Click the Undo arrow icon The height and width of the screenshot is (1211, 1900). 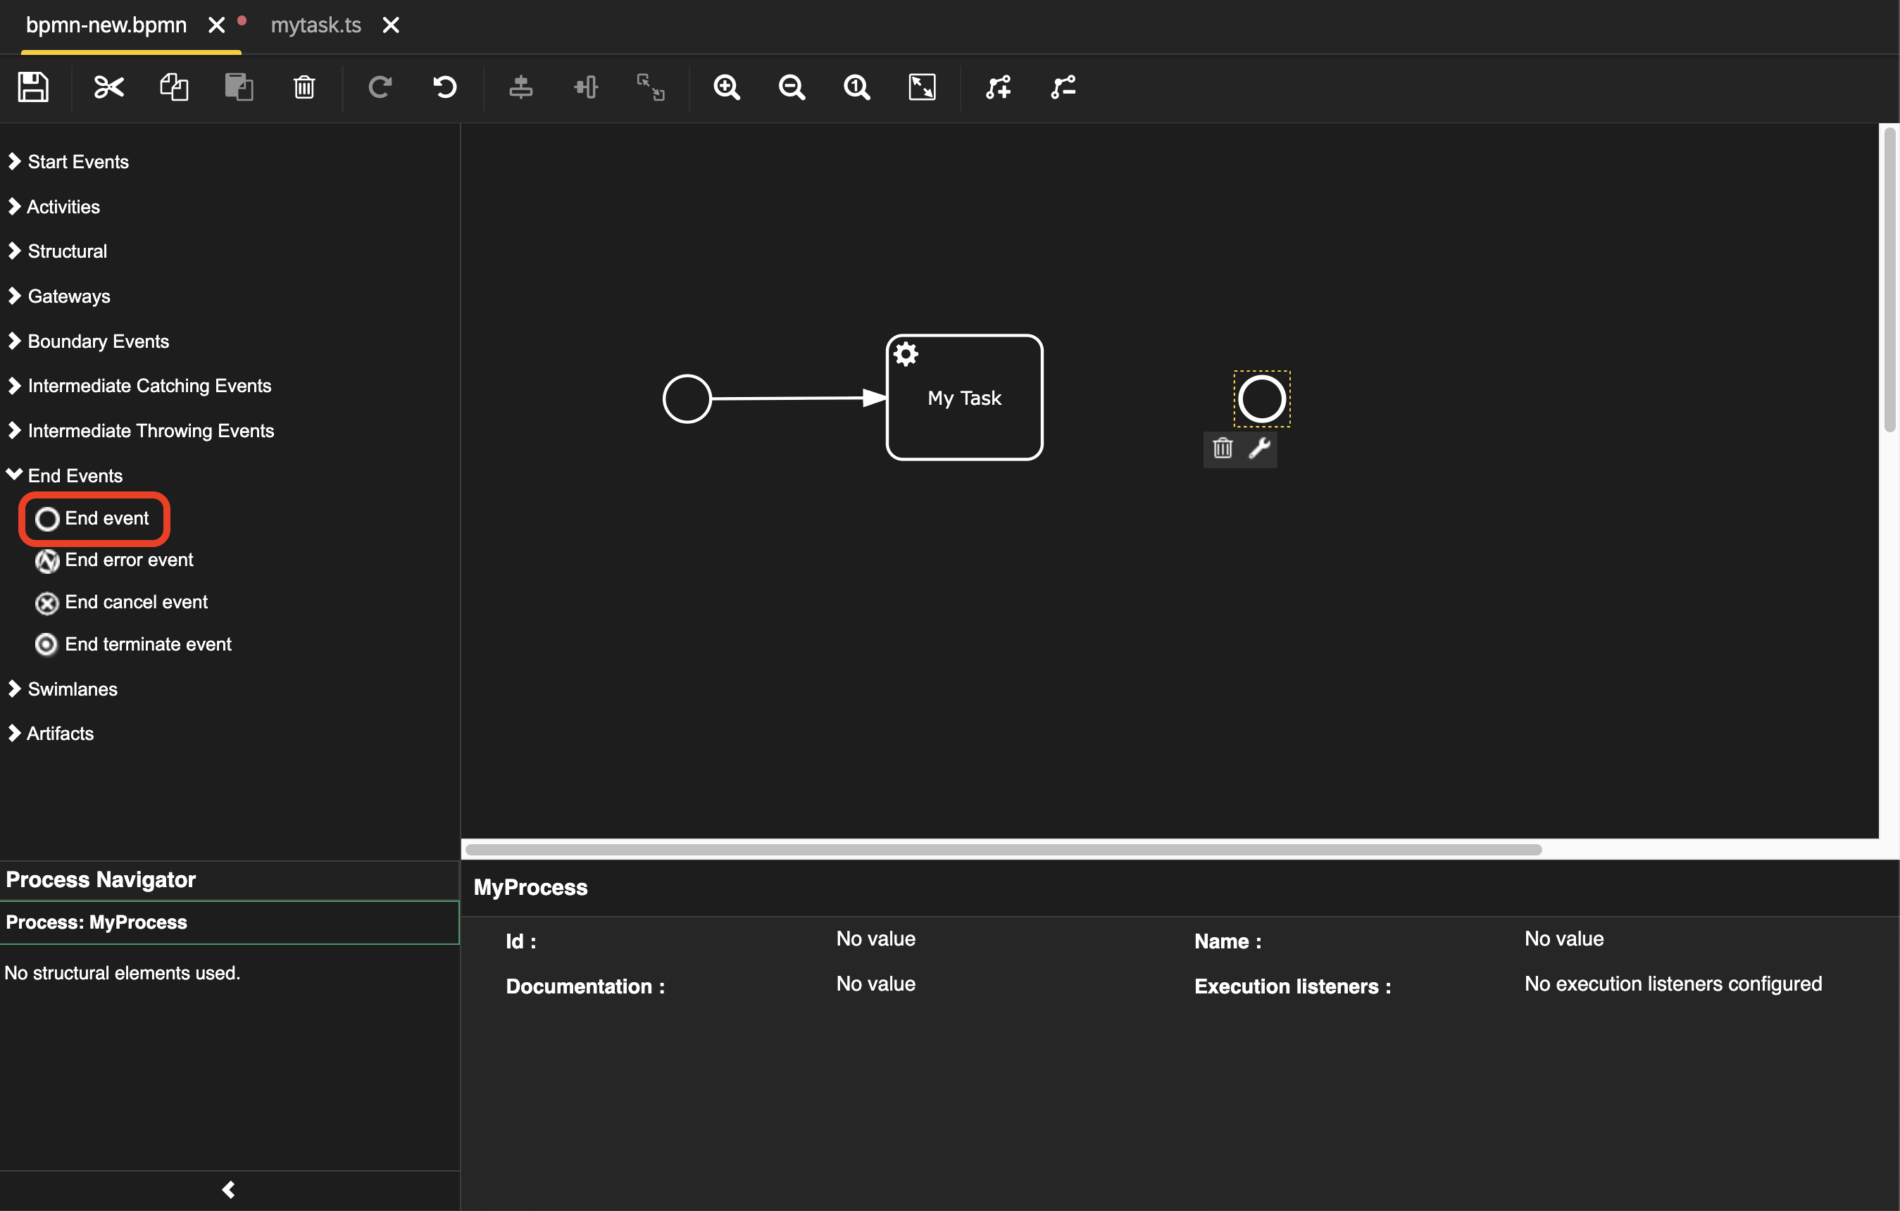point(445,87)
